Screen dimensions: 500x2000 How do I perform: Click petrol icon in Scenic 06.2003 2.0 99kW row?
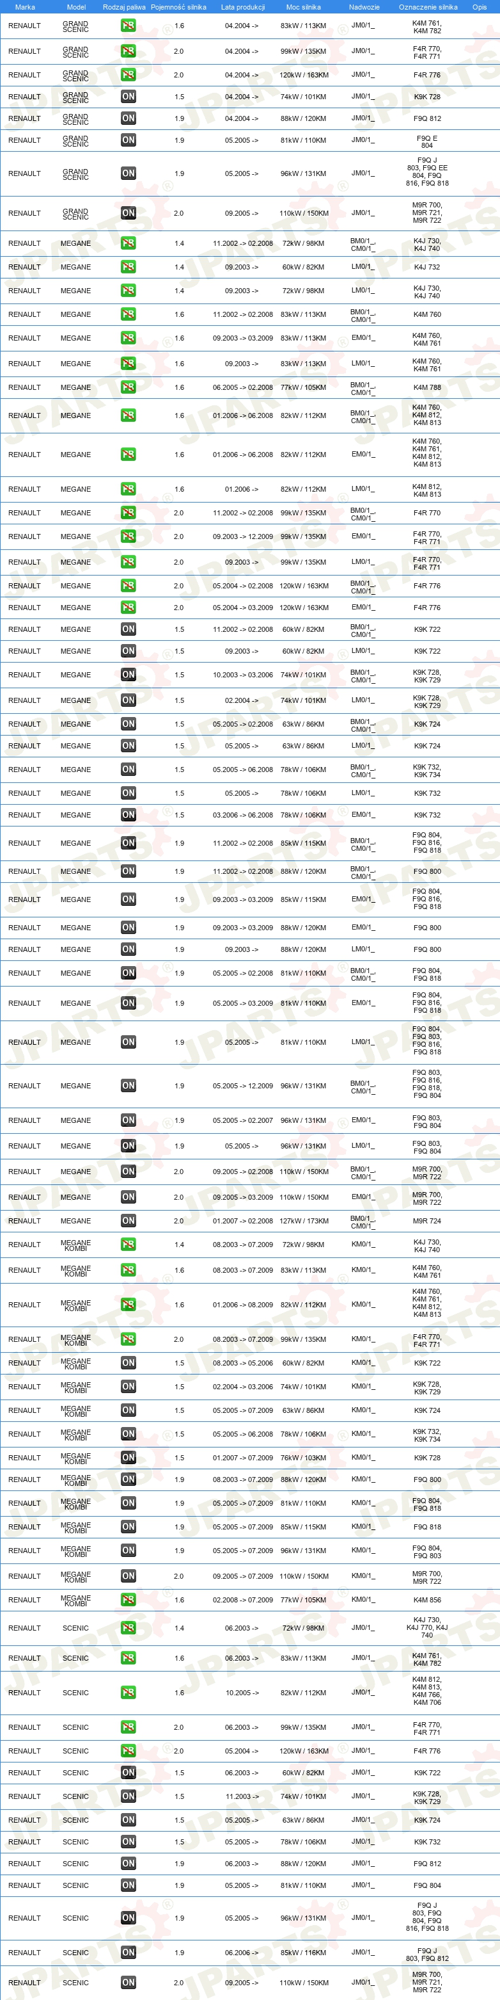tap(128, 1727)
